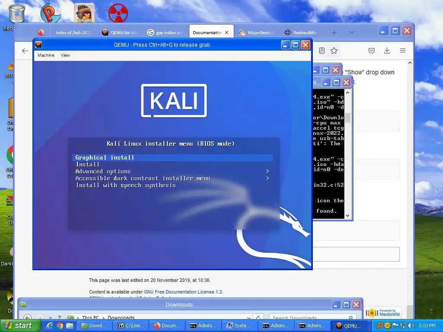Open file explorer quick launch icon
This screenshot has height=332, width=443.
70,326
